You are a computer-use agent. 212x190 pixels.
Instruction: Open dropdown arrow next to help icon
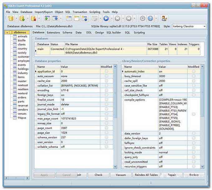coord(156,18)
